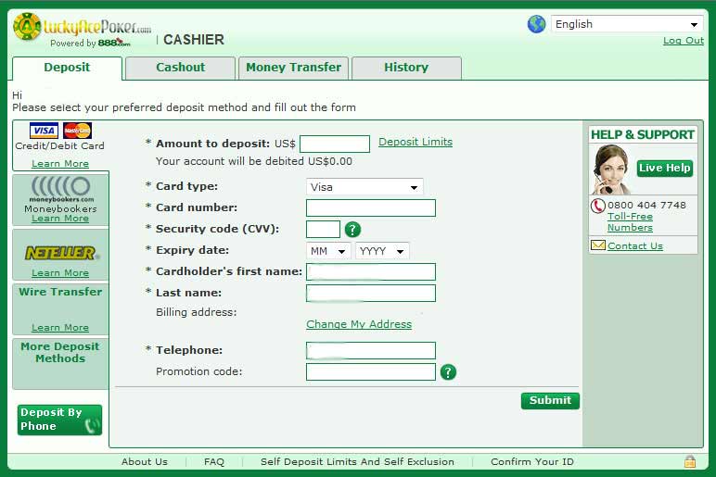Image resolution: width=716 pixels, height=477 pixels.
Task: Click the Credit/Debit Card label
Action: [59, 146]
